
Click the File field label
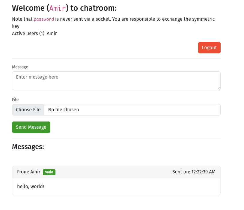[15, 100]
